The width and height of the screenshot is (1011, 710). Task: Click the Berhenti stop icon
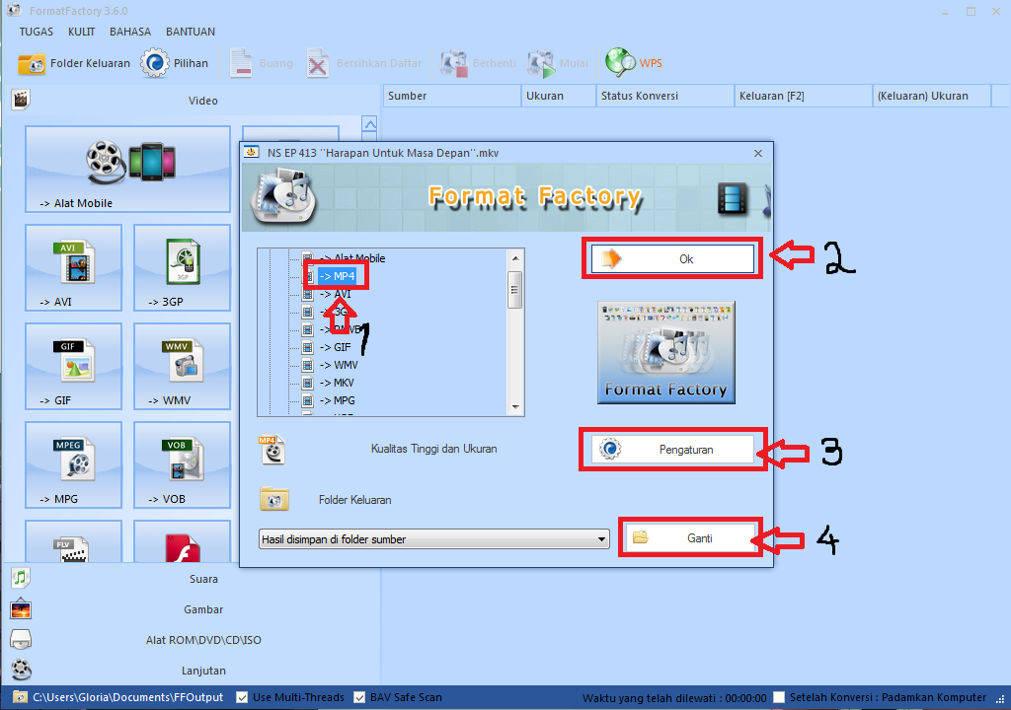(454, 63)
